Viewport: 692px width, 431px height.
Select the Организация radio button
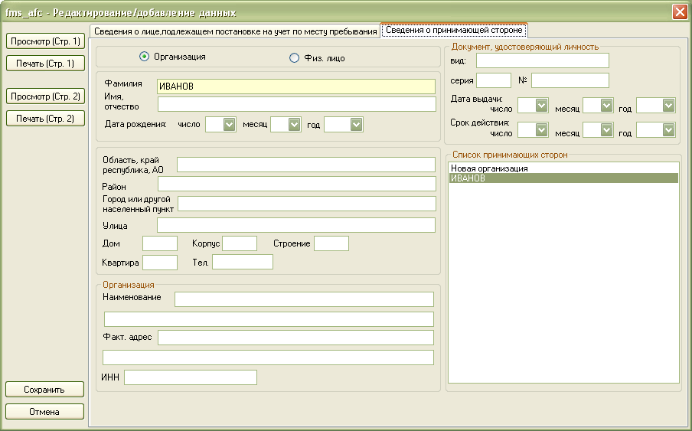pyautogui.click(x=145, y=57)
